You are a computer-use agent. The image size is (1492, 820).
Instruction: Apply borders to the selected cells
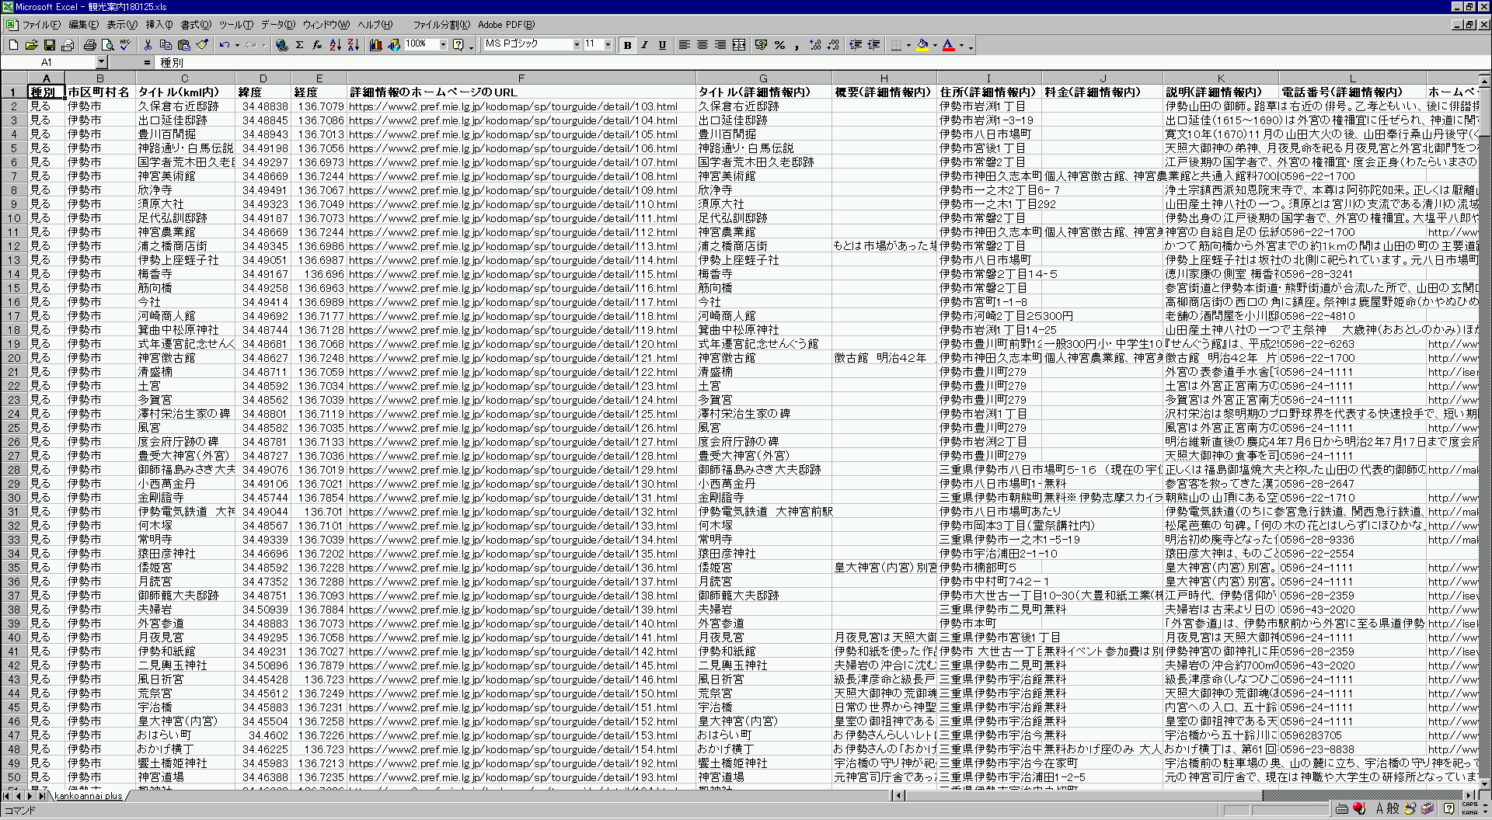point(896,45)
